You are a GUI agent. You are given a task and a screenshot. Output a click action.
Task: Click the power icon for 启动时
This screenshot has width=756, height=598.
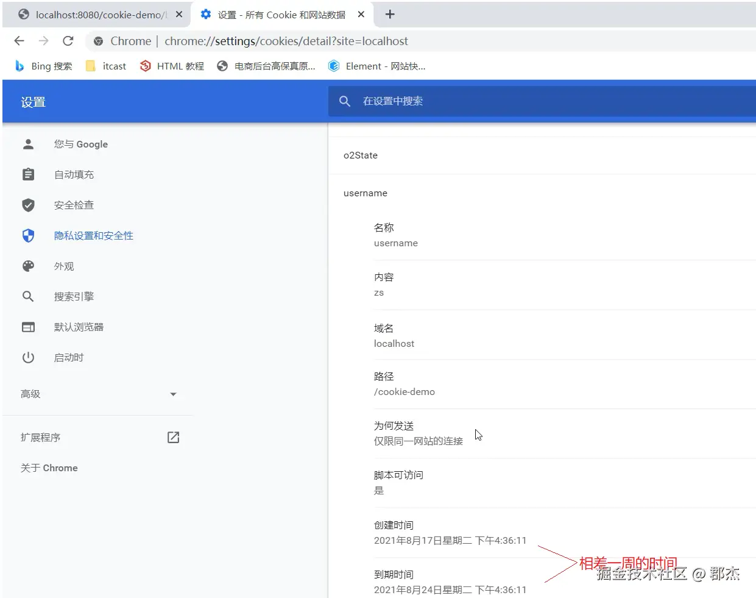click(28, 357)
